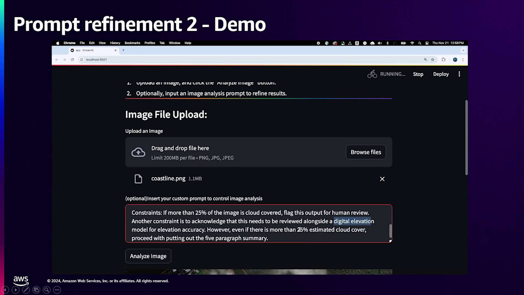This screenshot has width=524, height=295.
Task: Click the Analyze Image button
Action: [x=148, y=256]
